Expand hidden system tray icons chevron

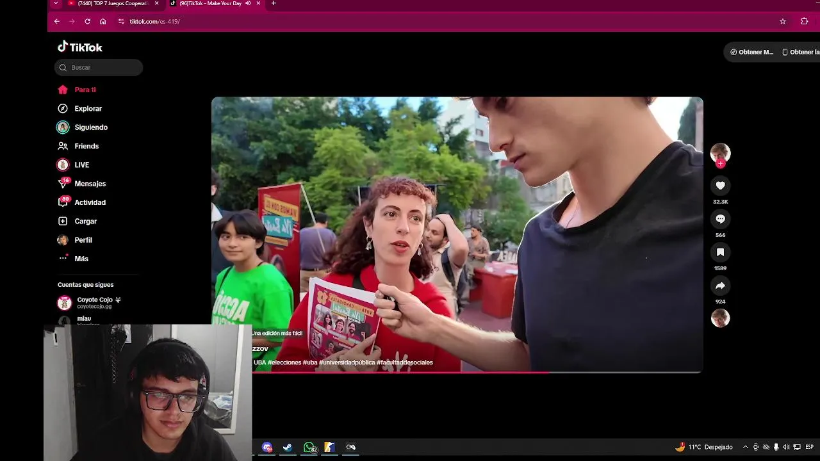(x=745, y=447)
